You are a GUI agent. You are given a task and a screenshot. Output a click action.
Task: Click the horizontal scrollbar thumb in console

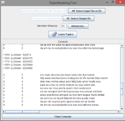click(22, 112)
